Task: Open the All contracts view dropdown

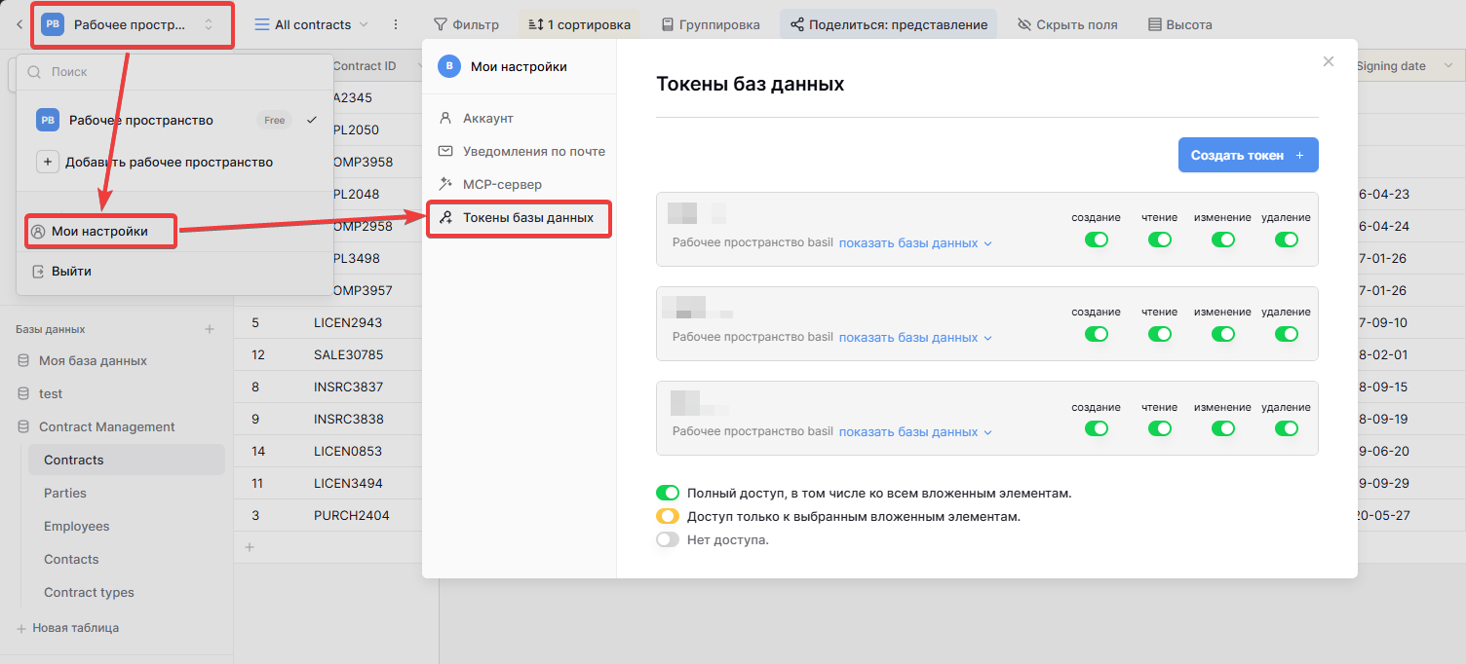Action: [x=312, y=24]
